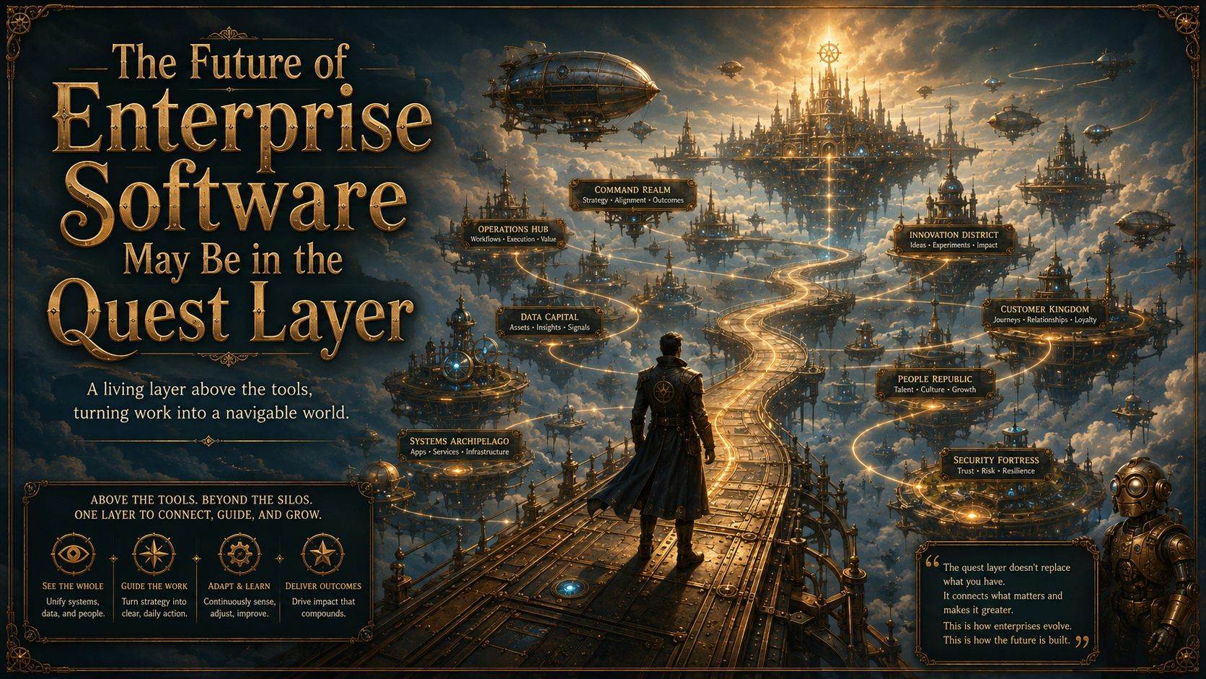1206x679 pixels.
Task: Click 'turning work into a navigable world.' line
Action: (x=211, y=413)
